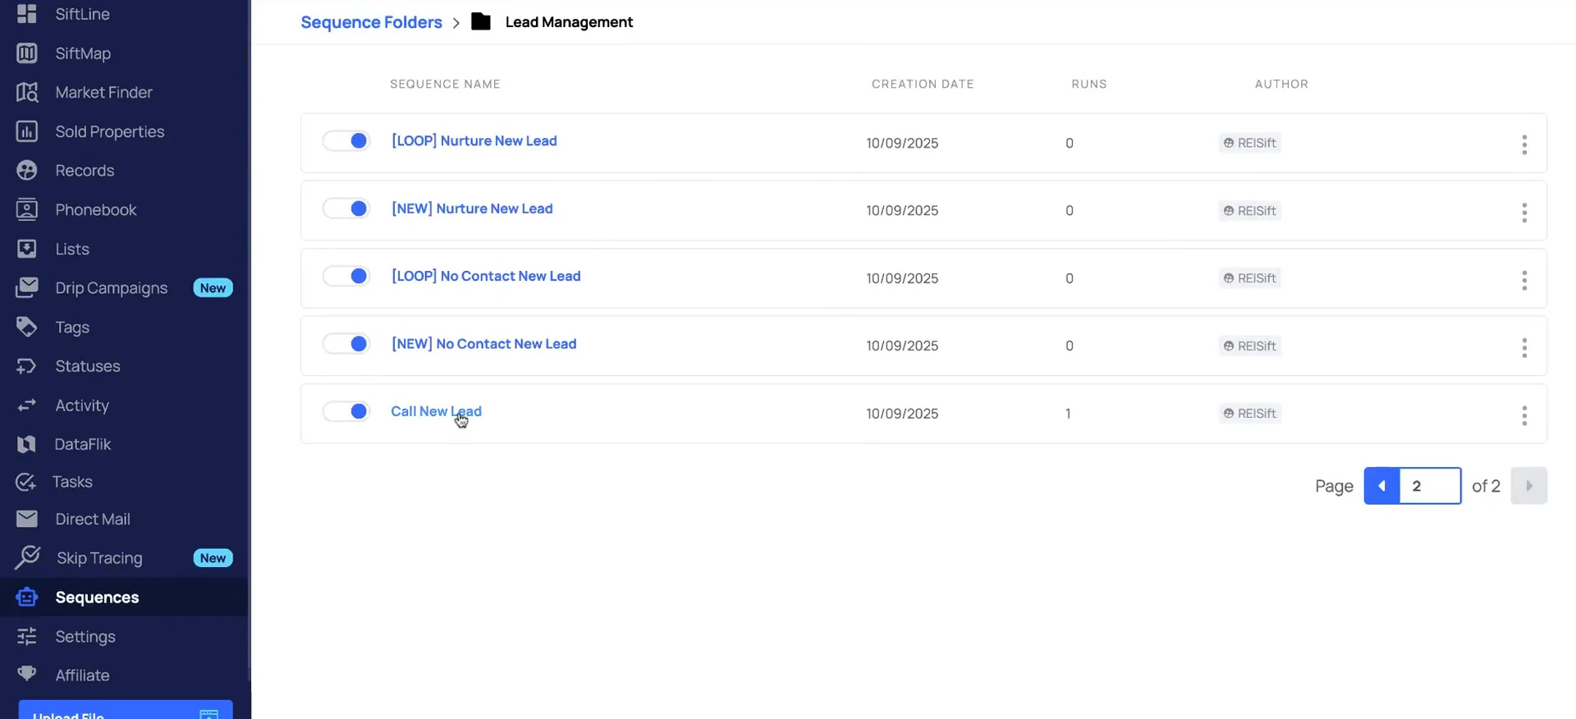Screen dimensions: 1576x719
Task: Go to the previous page of sequences
Action: (x=1382, y=486)
